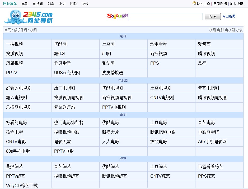Open the 爱奇艺 link

204,44
